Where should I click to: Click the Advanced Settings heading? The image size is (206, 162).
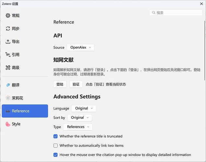tap(77, 97)
